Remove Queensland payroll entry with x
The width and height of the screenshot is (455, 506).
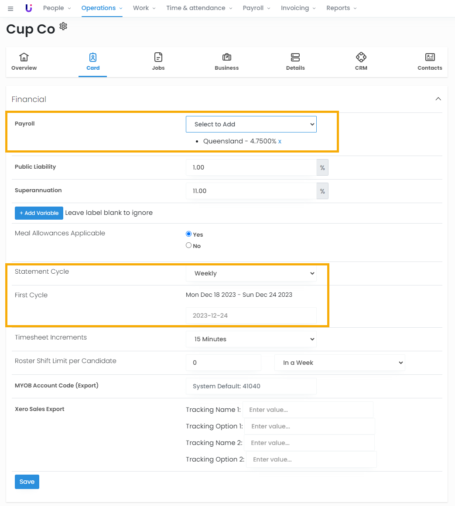coord(280,142)
